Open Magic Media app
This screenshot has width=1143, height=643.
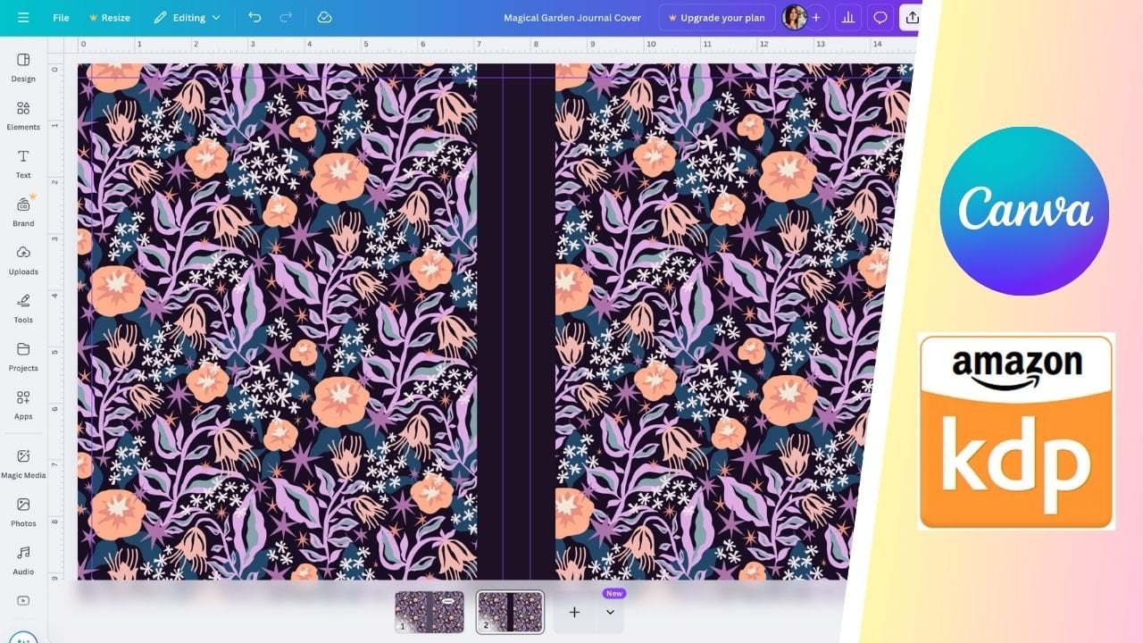(x=23, y=463)
